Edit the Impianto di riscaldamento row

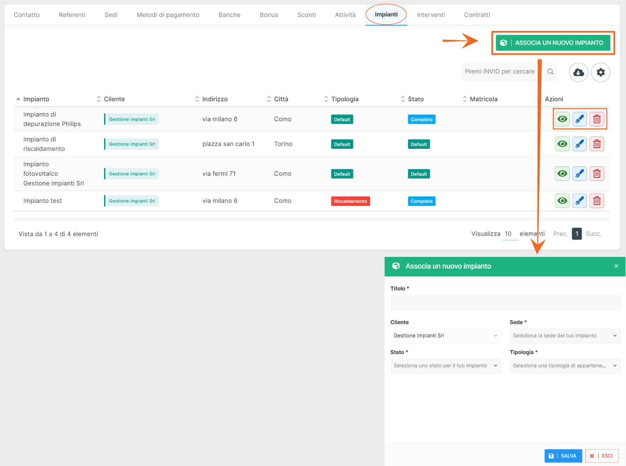pyautogui.click(x=579, y=144)
